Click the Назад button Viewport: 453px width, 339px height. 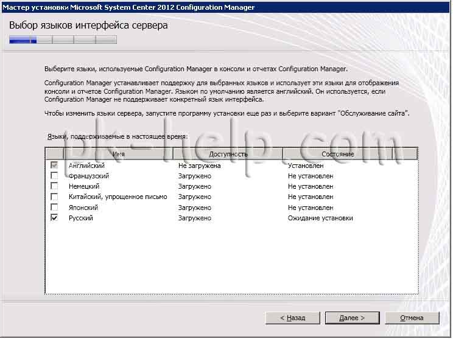[293, 318]
